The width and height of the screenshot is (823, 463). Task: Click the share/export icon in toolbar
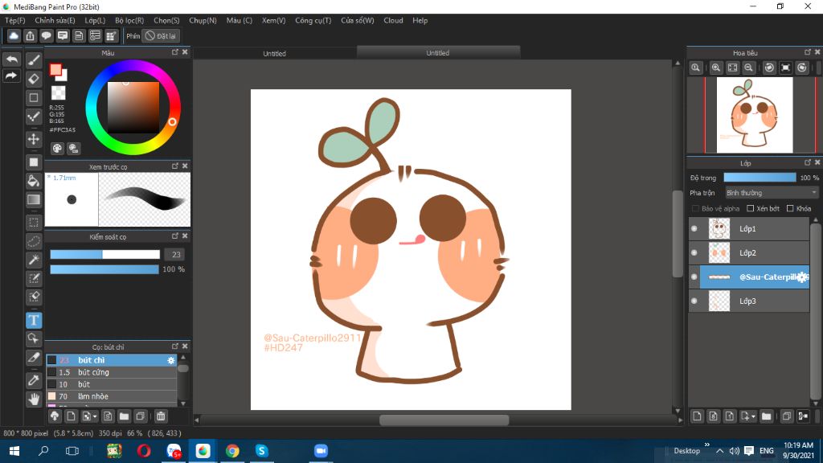tap(30, 35)
